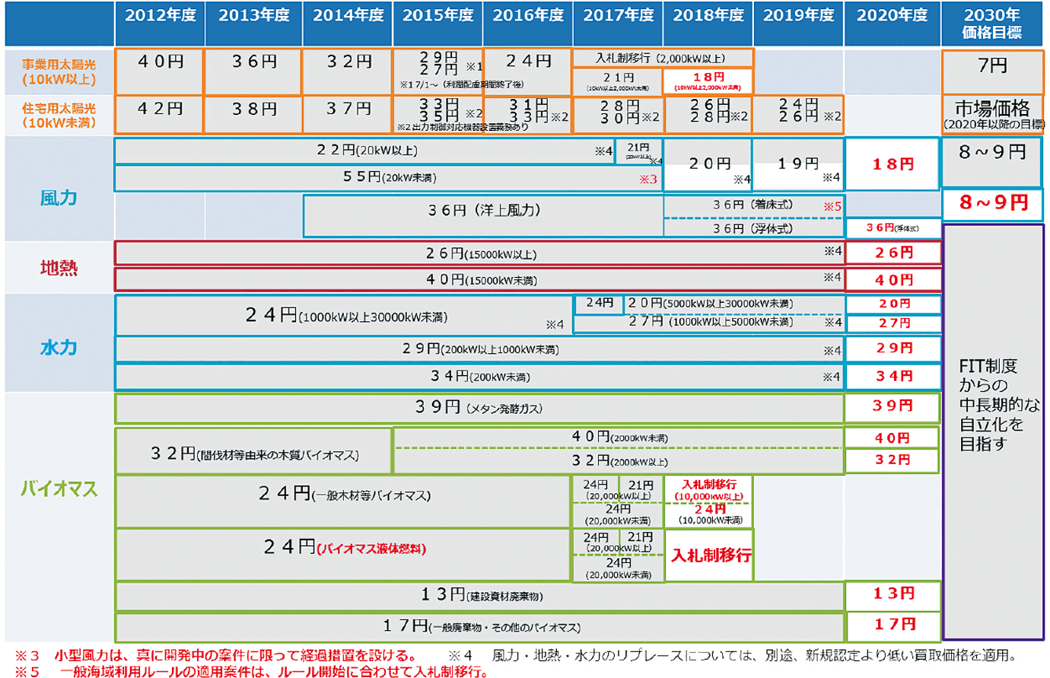Click the 事業用太陽光(10kW以上) row label
This screenshot has width=1050, height=678.
click(59, 72)
